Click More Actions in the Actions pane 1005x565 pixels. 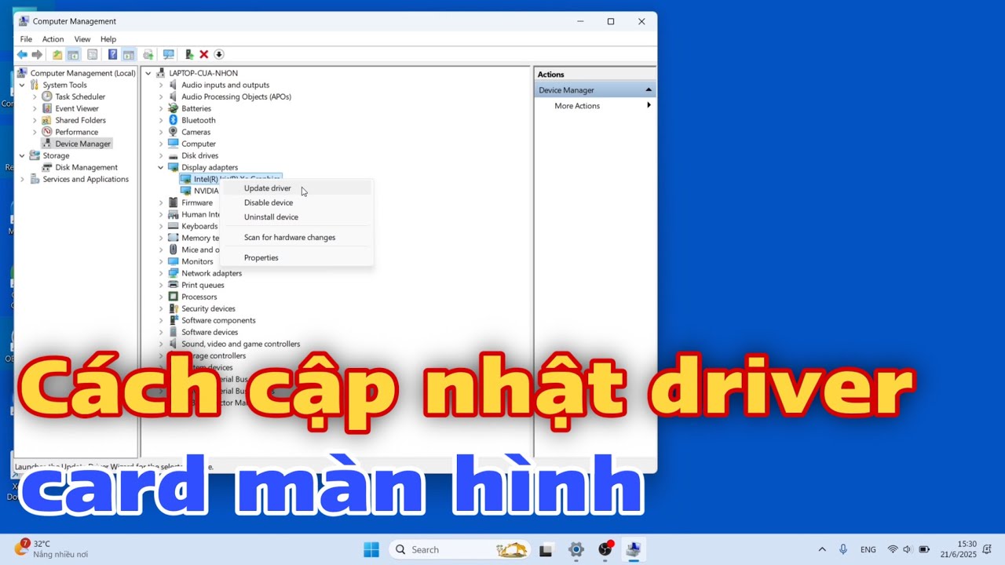point(577,106)
